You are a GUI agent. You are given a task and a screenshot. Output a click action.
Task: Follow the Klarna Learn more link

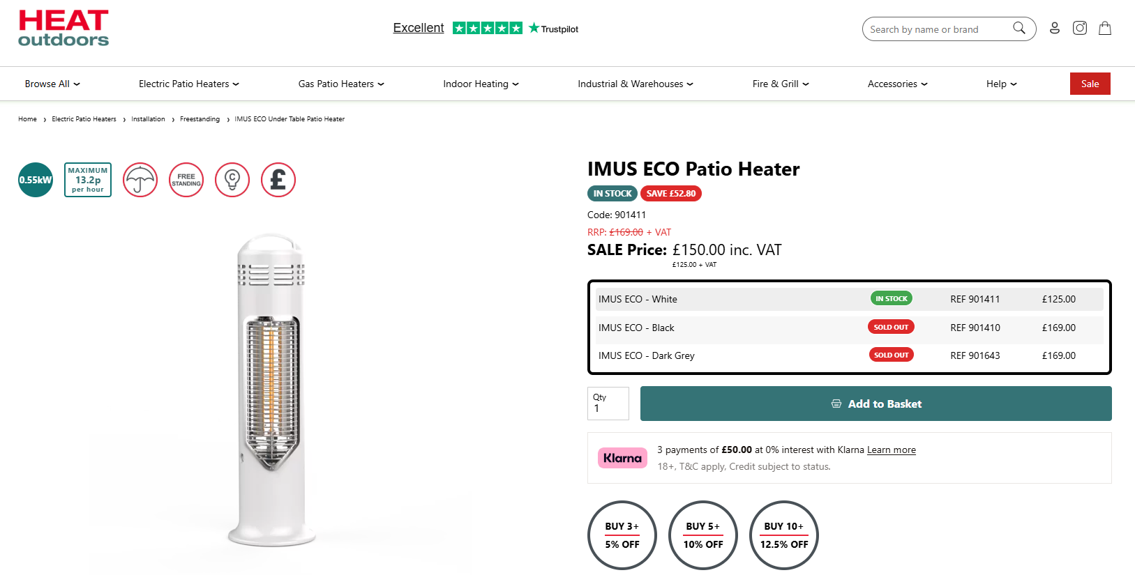tap(891, 450)
